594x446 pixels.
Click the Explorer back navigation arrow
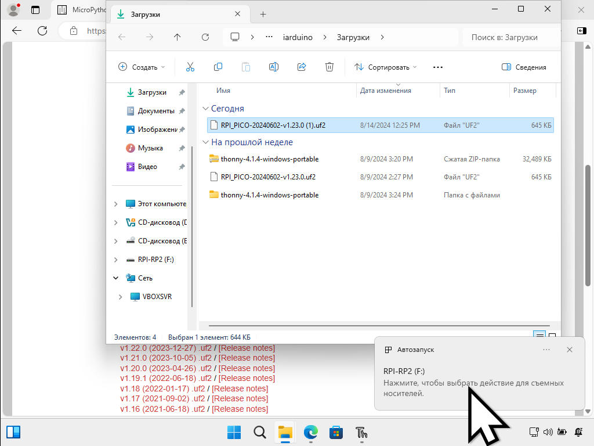122,37
